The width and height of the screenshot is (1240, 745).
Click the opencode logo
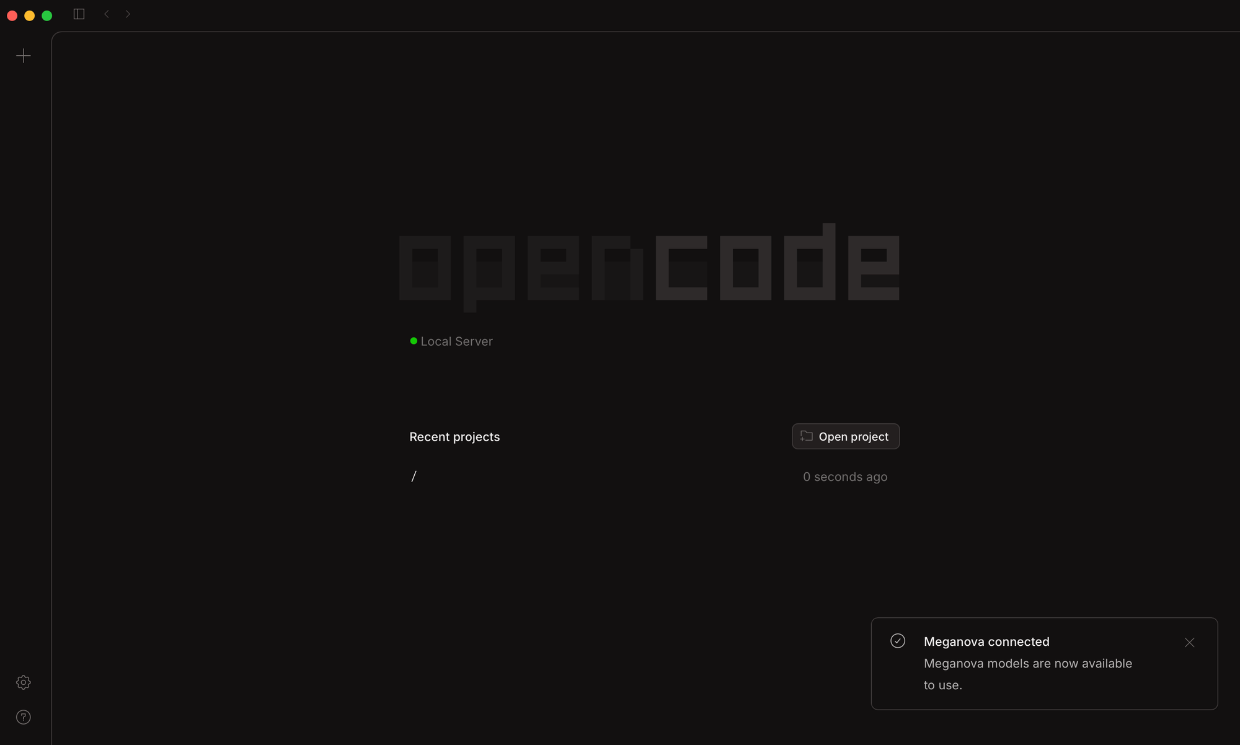[x=649, y=267]
